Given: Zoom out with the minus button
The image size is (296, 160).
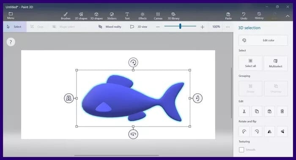Looking at the screenshot, I should click(158, 27).
